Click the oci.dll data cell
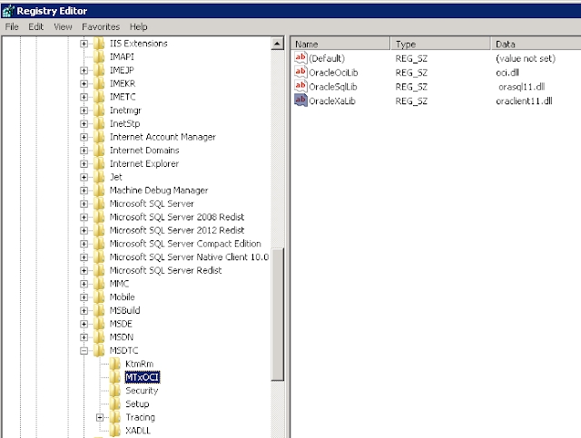The image size is (581, 438). point(507,73)
